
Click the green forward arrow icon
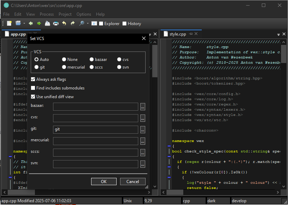tap(39, 23)
